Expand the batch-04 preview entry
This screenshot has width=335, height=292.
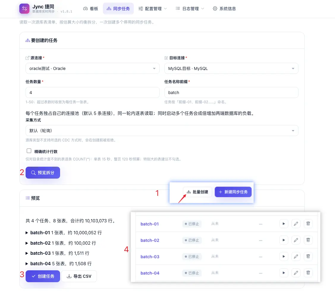(x=59, y=263)
